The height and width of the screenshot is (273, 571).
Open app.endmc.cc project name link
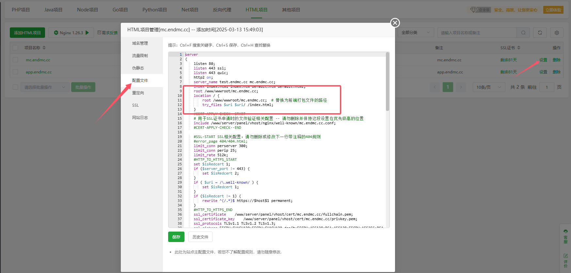(39, 72)
